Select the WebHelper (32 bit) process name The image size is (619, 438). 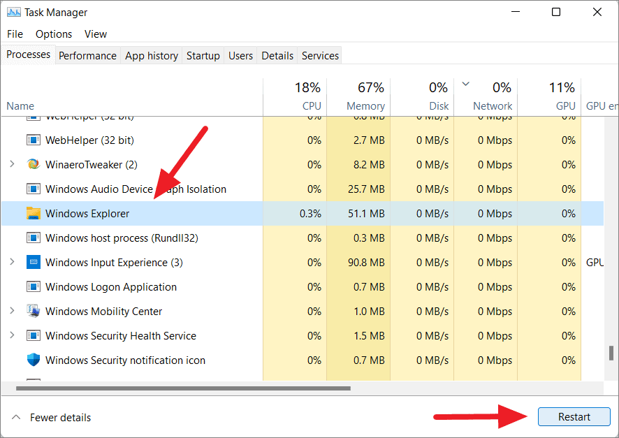coord(89,140)
